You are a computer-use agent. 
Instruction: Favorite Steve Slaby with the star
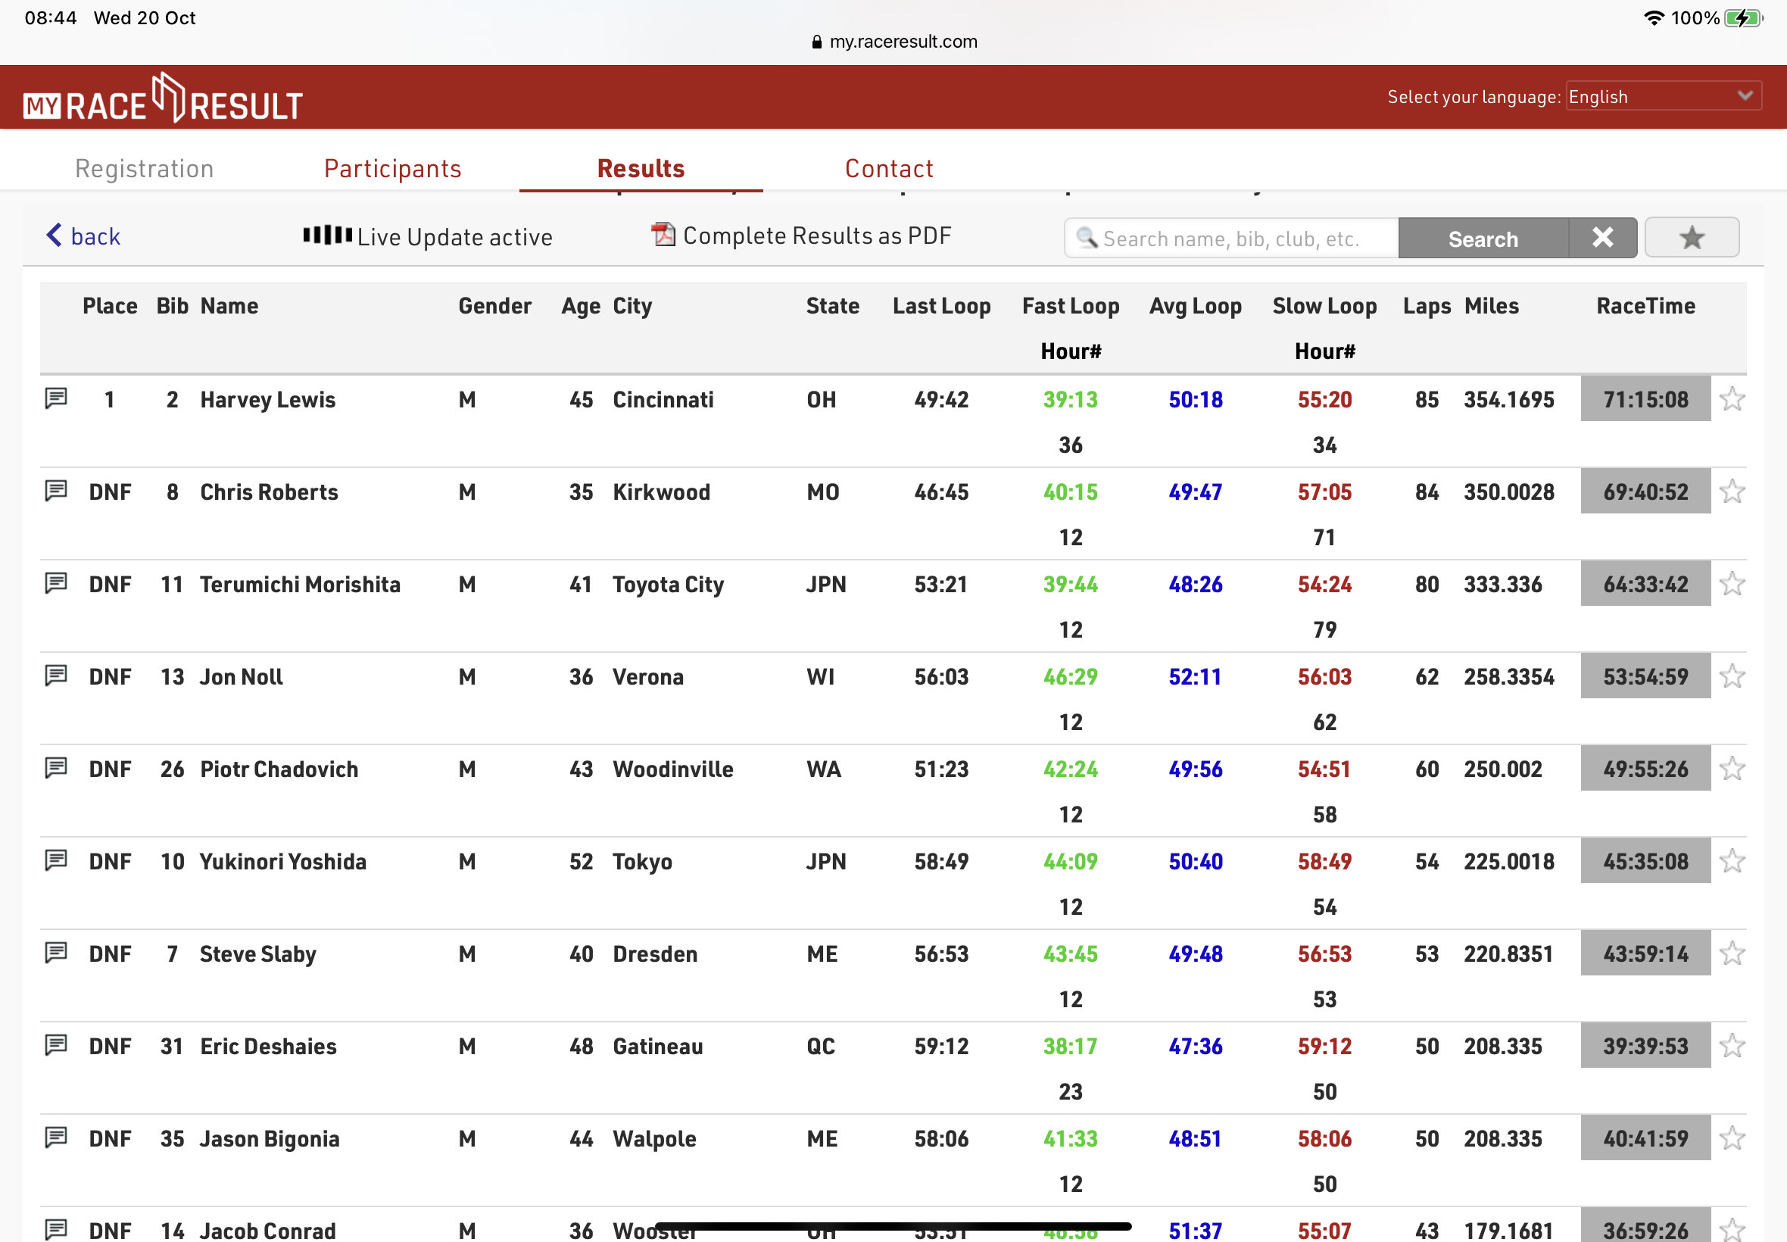pos(1732,953)
